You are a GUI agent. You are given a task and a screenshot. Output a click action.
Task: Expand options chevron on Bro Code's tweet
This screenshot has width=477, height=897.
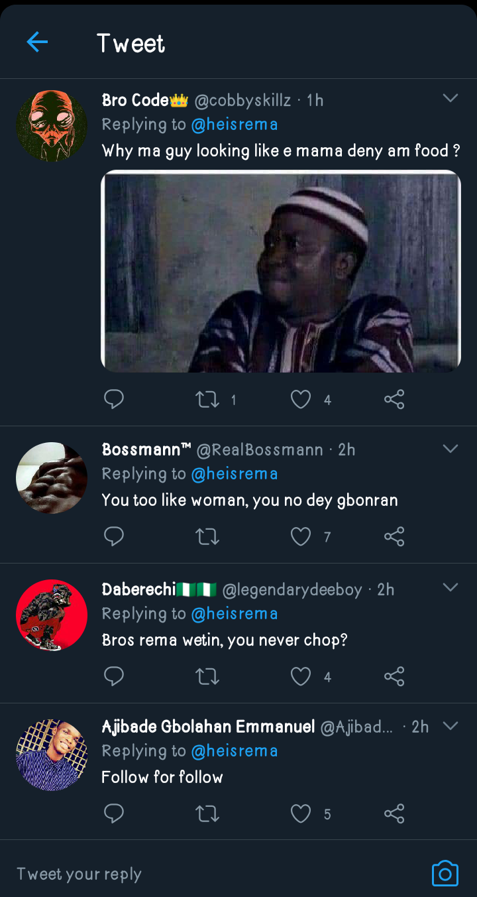(450, 99)
